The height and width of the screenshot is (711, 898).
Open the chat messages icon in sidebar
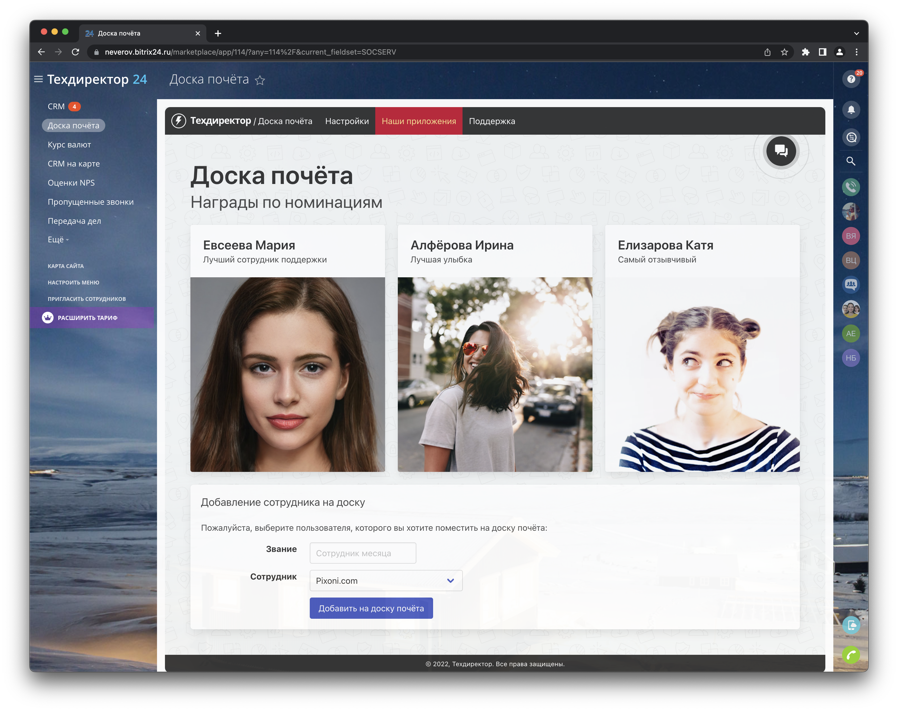tap(851, 137)
